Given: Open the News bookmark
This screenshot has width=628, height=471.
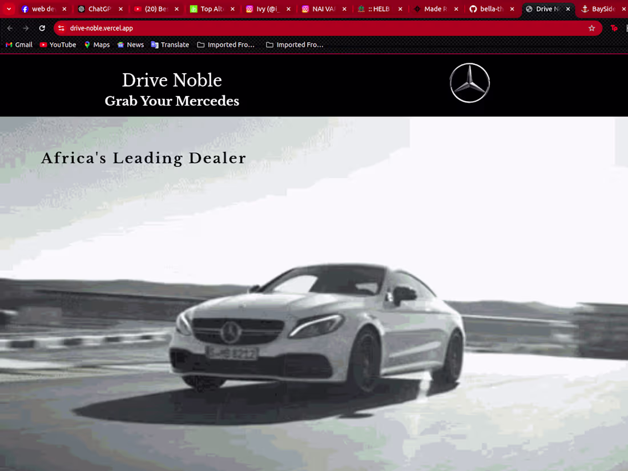Looking at the screenshot, I should 130,45.
